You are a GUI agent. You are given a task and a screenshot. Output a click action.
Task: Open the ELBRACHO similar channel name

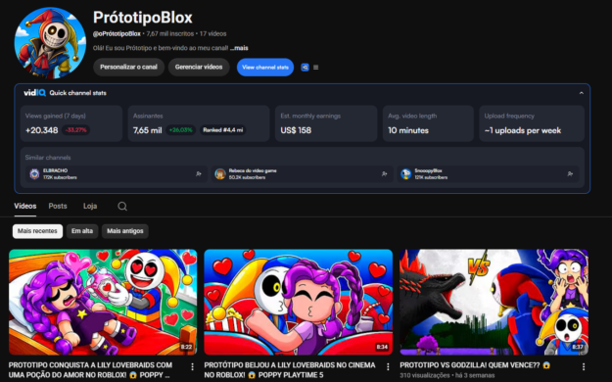pyautogui.click(x=55, y=170)
